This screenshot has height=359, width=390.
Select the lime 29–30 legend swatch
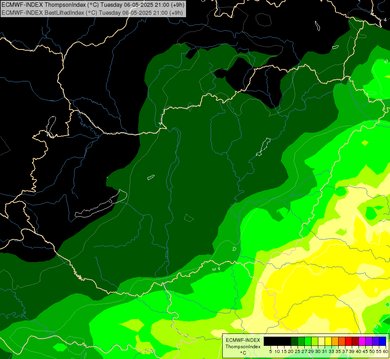click(315, 341)
